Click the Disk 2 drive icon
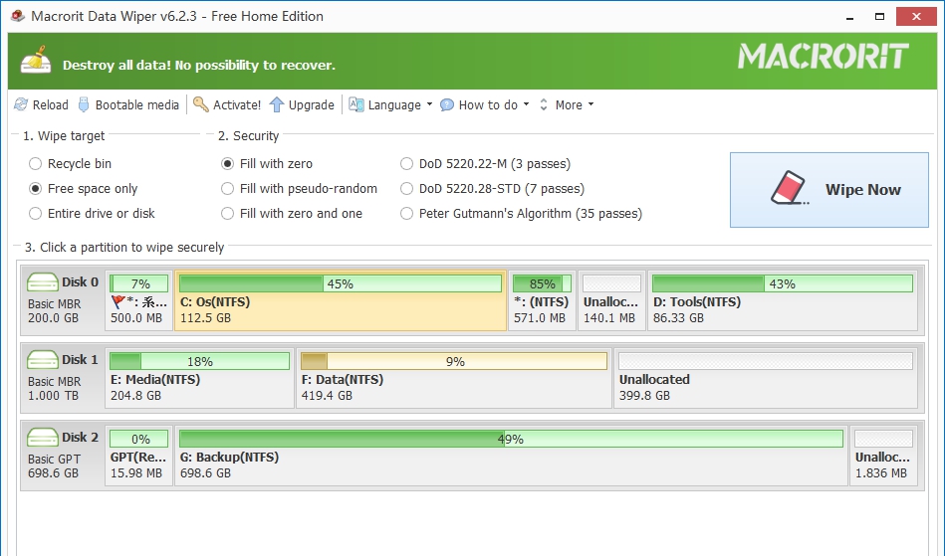 point(42,437)
